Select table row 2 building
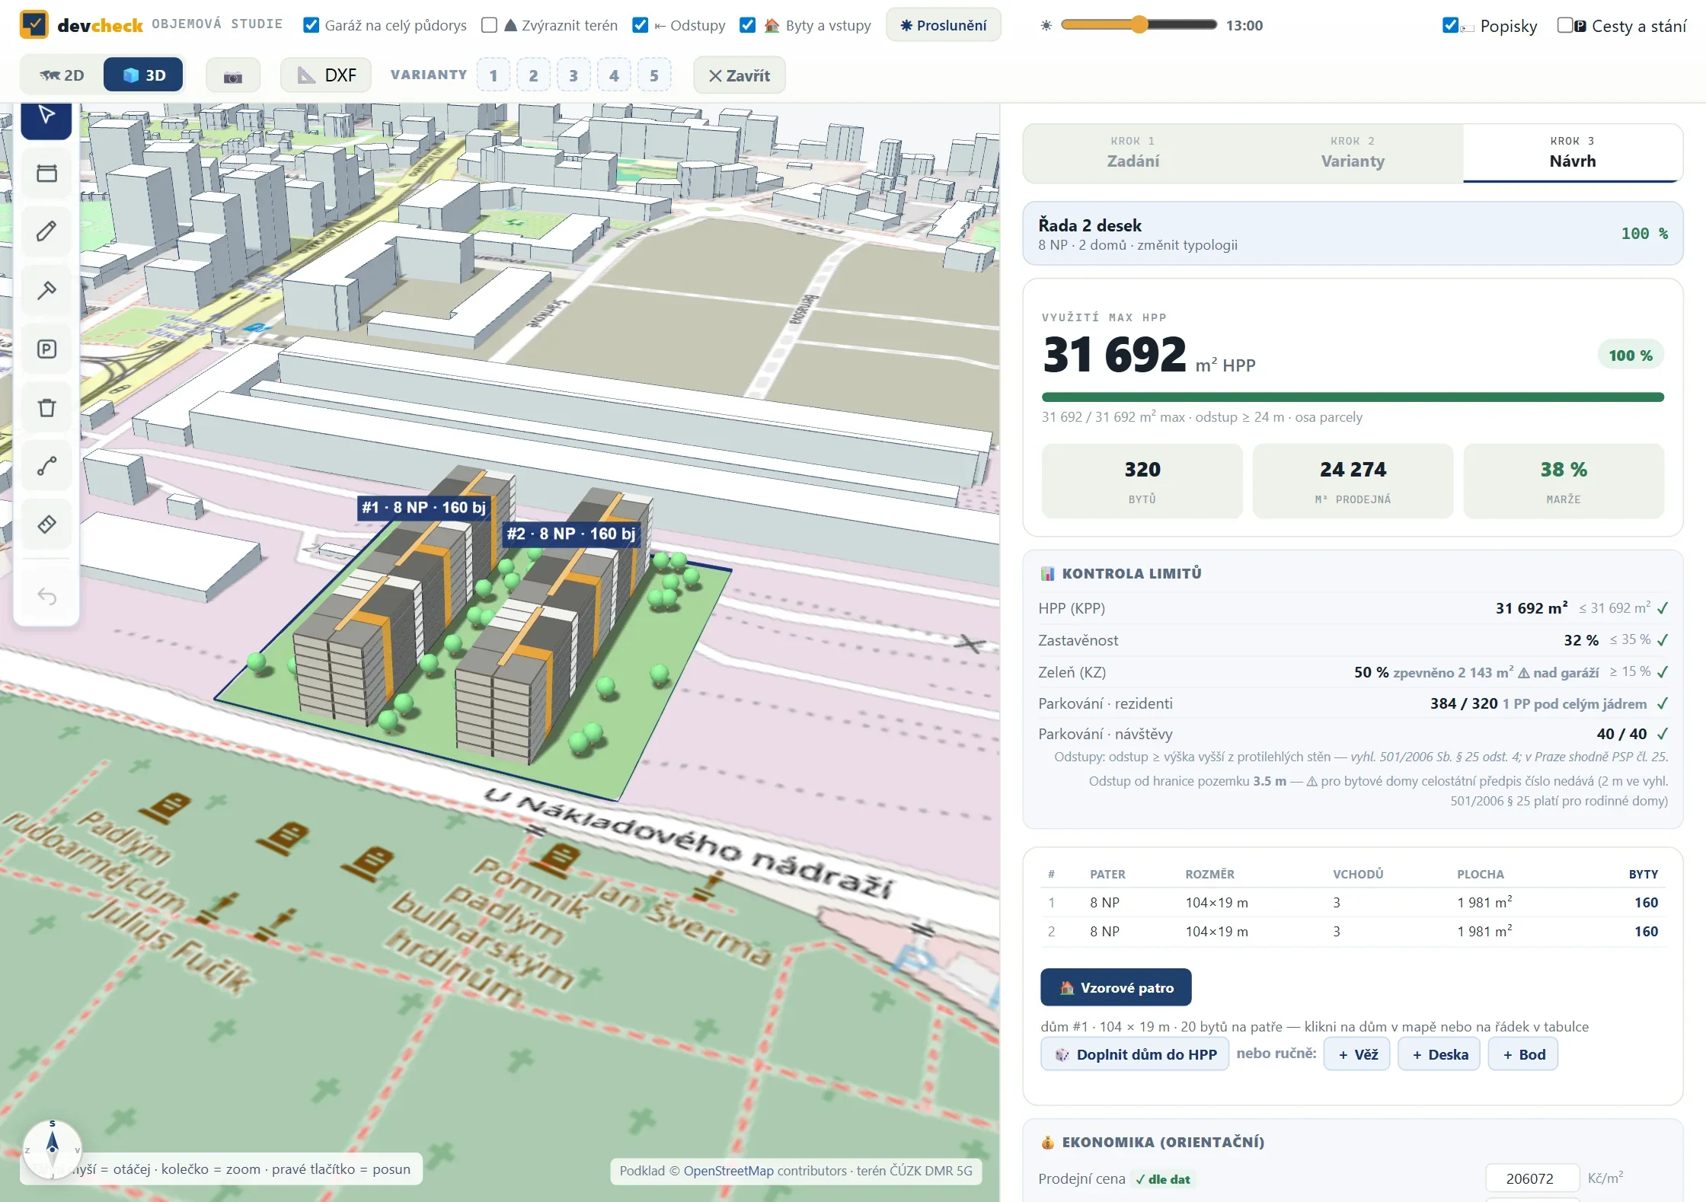 click(1353, 931)
